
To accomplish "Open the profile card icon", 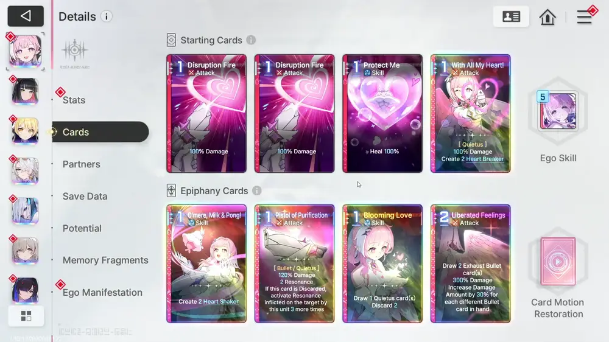I will coord(511,16).
